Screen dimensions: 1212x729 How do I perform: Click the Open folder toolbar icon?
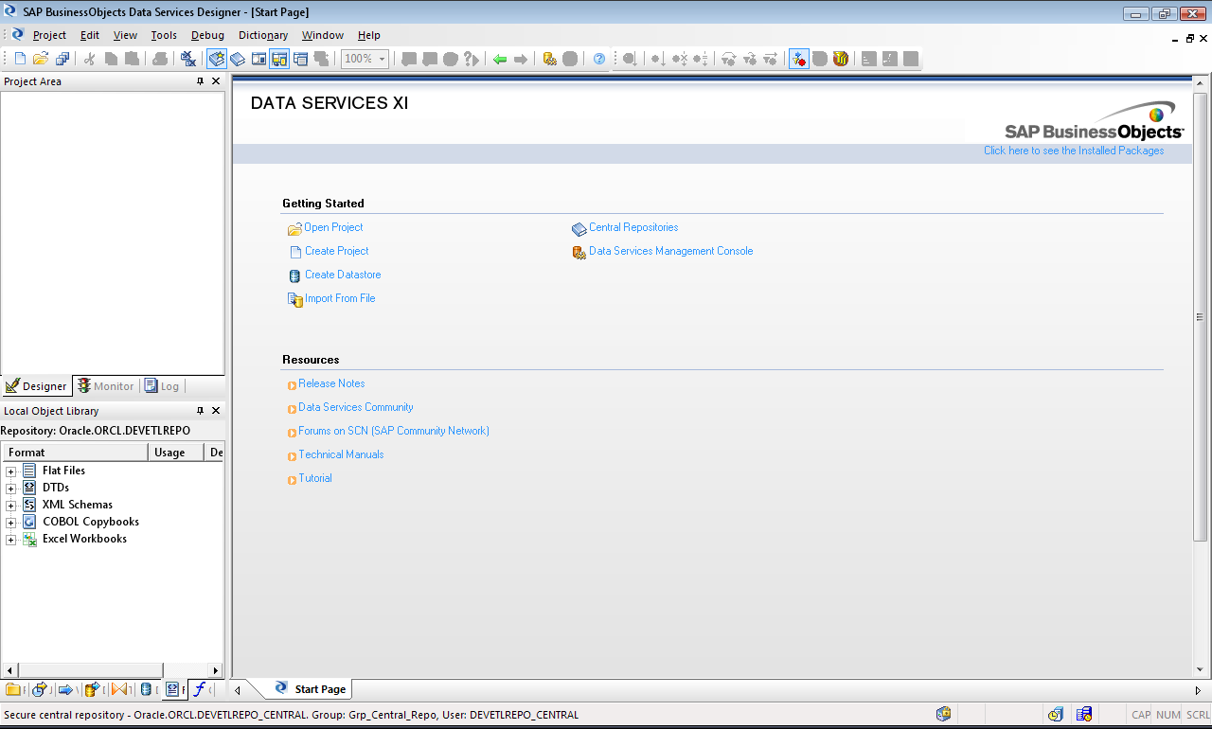(x=41, y=59)
